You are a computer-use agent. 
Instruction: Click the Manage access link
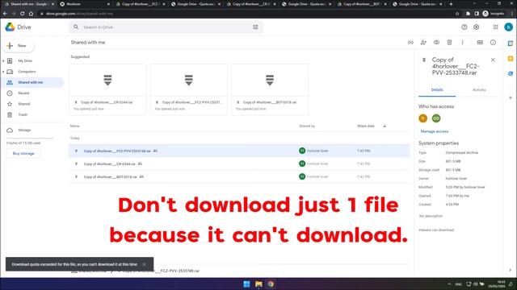(435, 131)
